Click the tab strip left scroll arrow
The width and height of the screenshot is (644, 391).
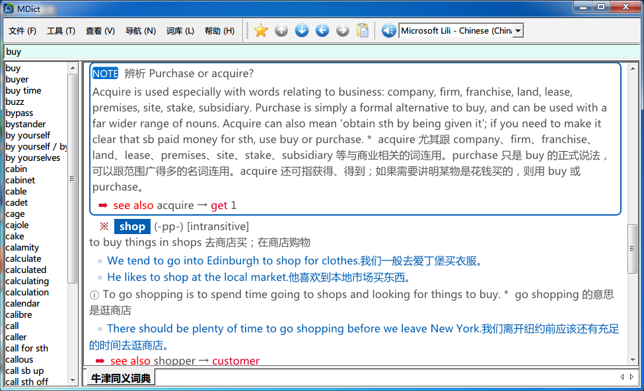point(622,376)
